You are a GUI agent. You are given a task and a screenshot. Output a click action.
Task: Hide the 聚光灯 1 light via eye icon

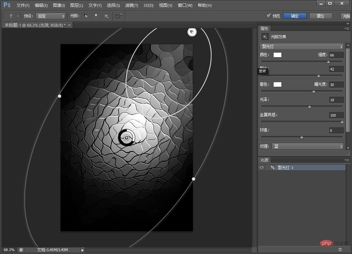click(262, 168)
